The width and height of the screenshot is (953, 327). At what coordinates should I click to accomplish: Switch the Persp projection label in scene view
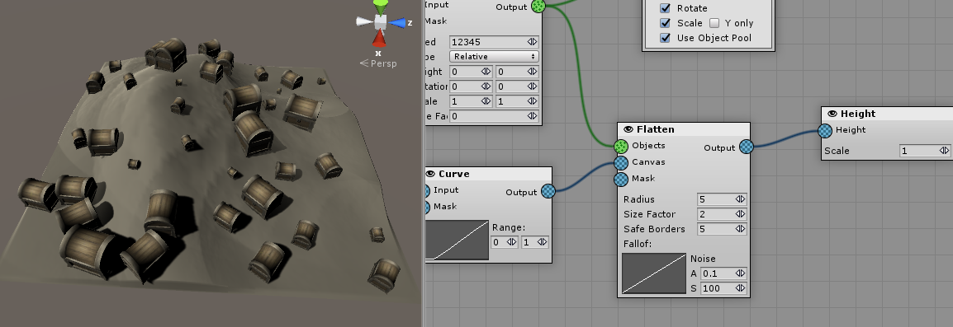point(378,63)
